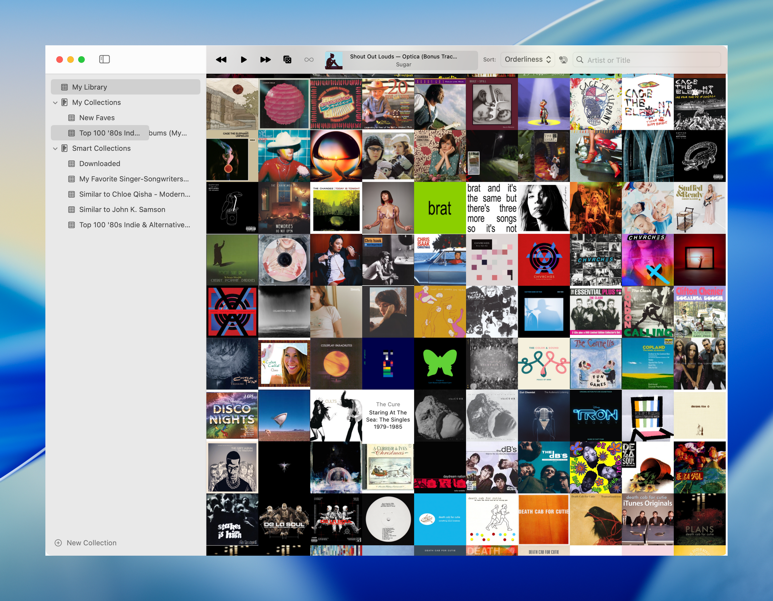Collapse the Smart Collections group
Viewport: 773px width, 601px height.
[55, 149]
